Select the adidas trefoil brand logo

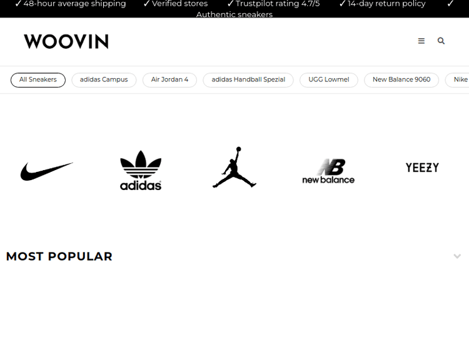(141, 170)
